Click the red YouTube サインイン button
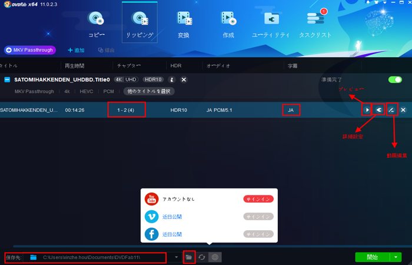 click(x=258, y=199)
